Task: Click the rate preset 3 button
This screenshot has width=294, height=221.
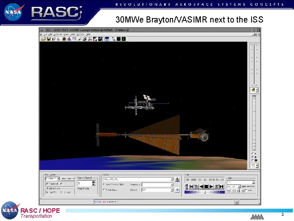Action: (242, 191)
